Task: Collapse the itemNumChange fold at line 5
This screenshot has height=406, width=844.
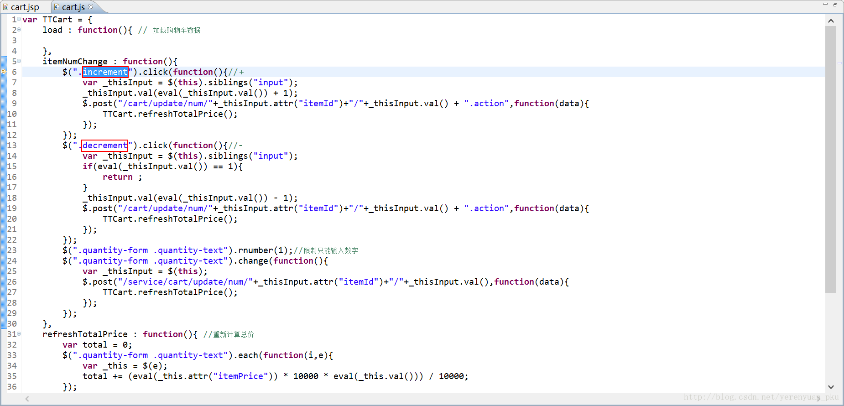Action: [x=19, y=61]
